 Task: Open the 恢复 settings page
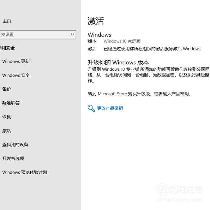(7, 117)
